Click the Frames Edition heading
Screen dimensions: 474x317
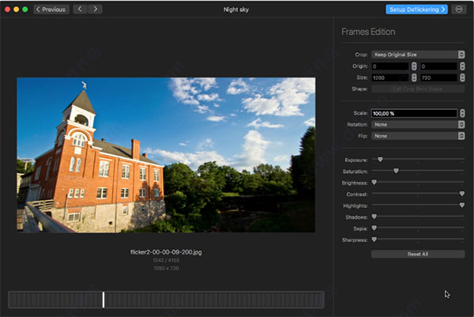[x=368, y=32]
